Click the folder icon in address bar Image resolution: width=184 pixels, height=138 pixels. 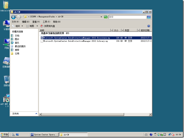25,17
